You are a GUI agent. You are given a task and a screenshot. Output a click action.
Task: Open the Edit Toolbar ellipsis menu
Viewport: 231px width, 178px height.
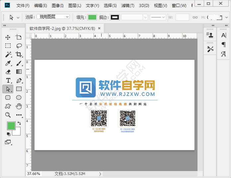point(19,115)
